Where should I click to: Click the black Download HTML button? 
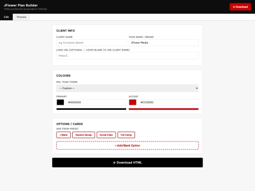(x=127, y=163)
